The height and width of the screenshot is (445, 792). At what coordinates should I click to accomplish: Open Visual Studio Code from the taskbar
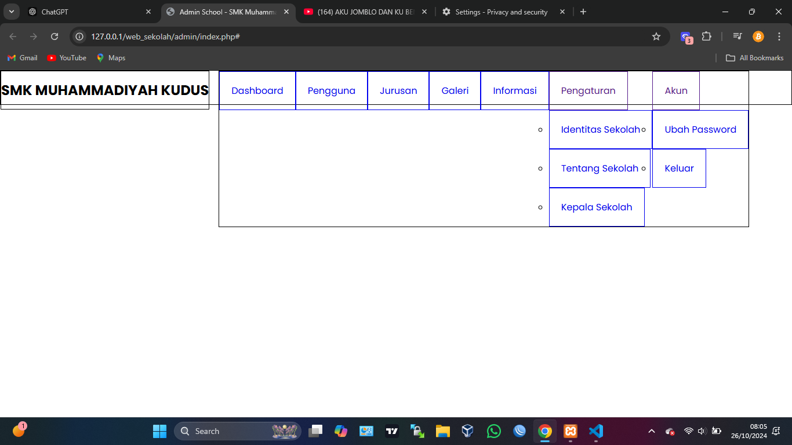(596, 431)
